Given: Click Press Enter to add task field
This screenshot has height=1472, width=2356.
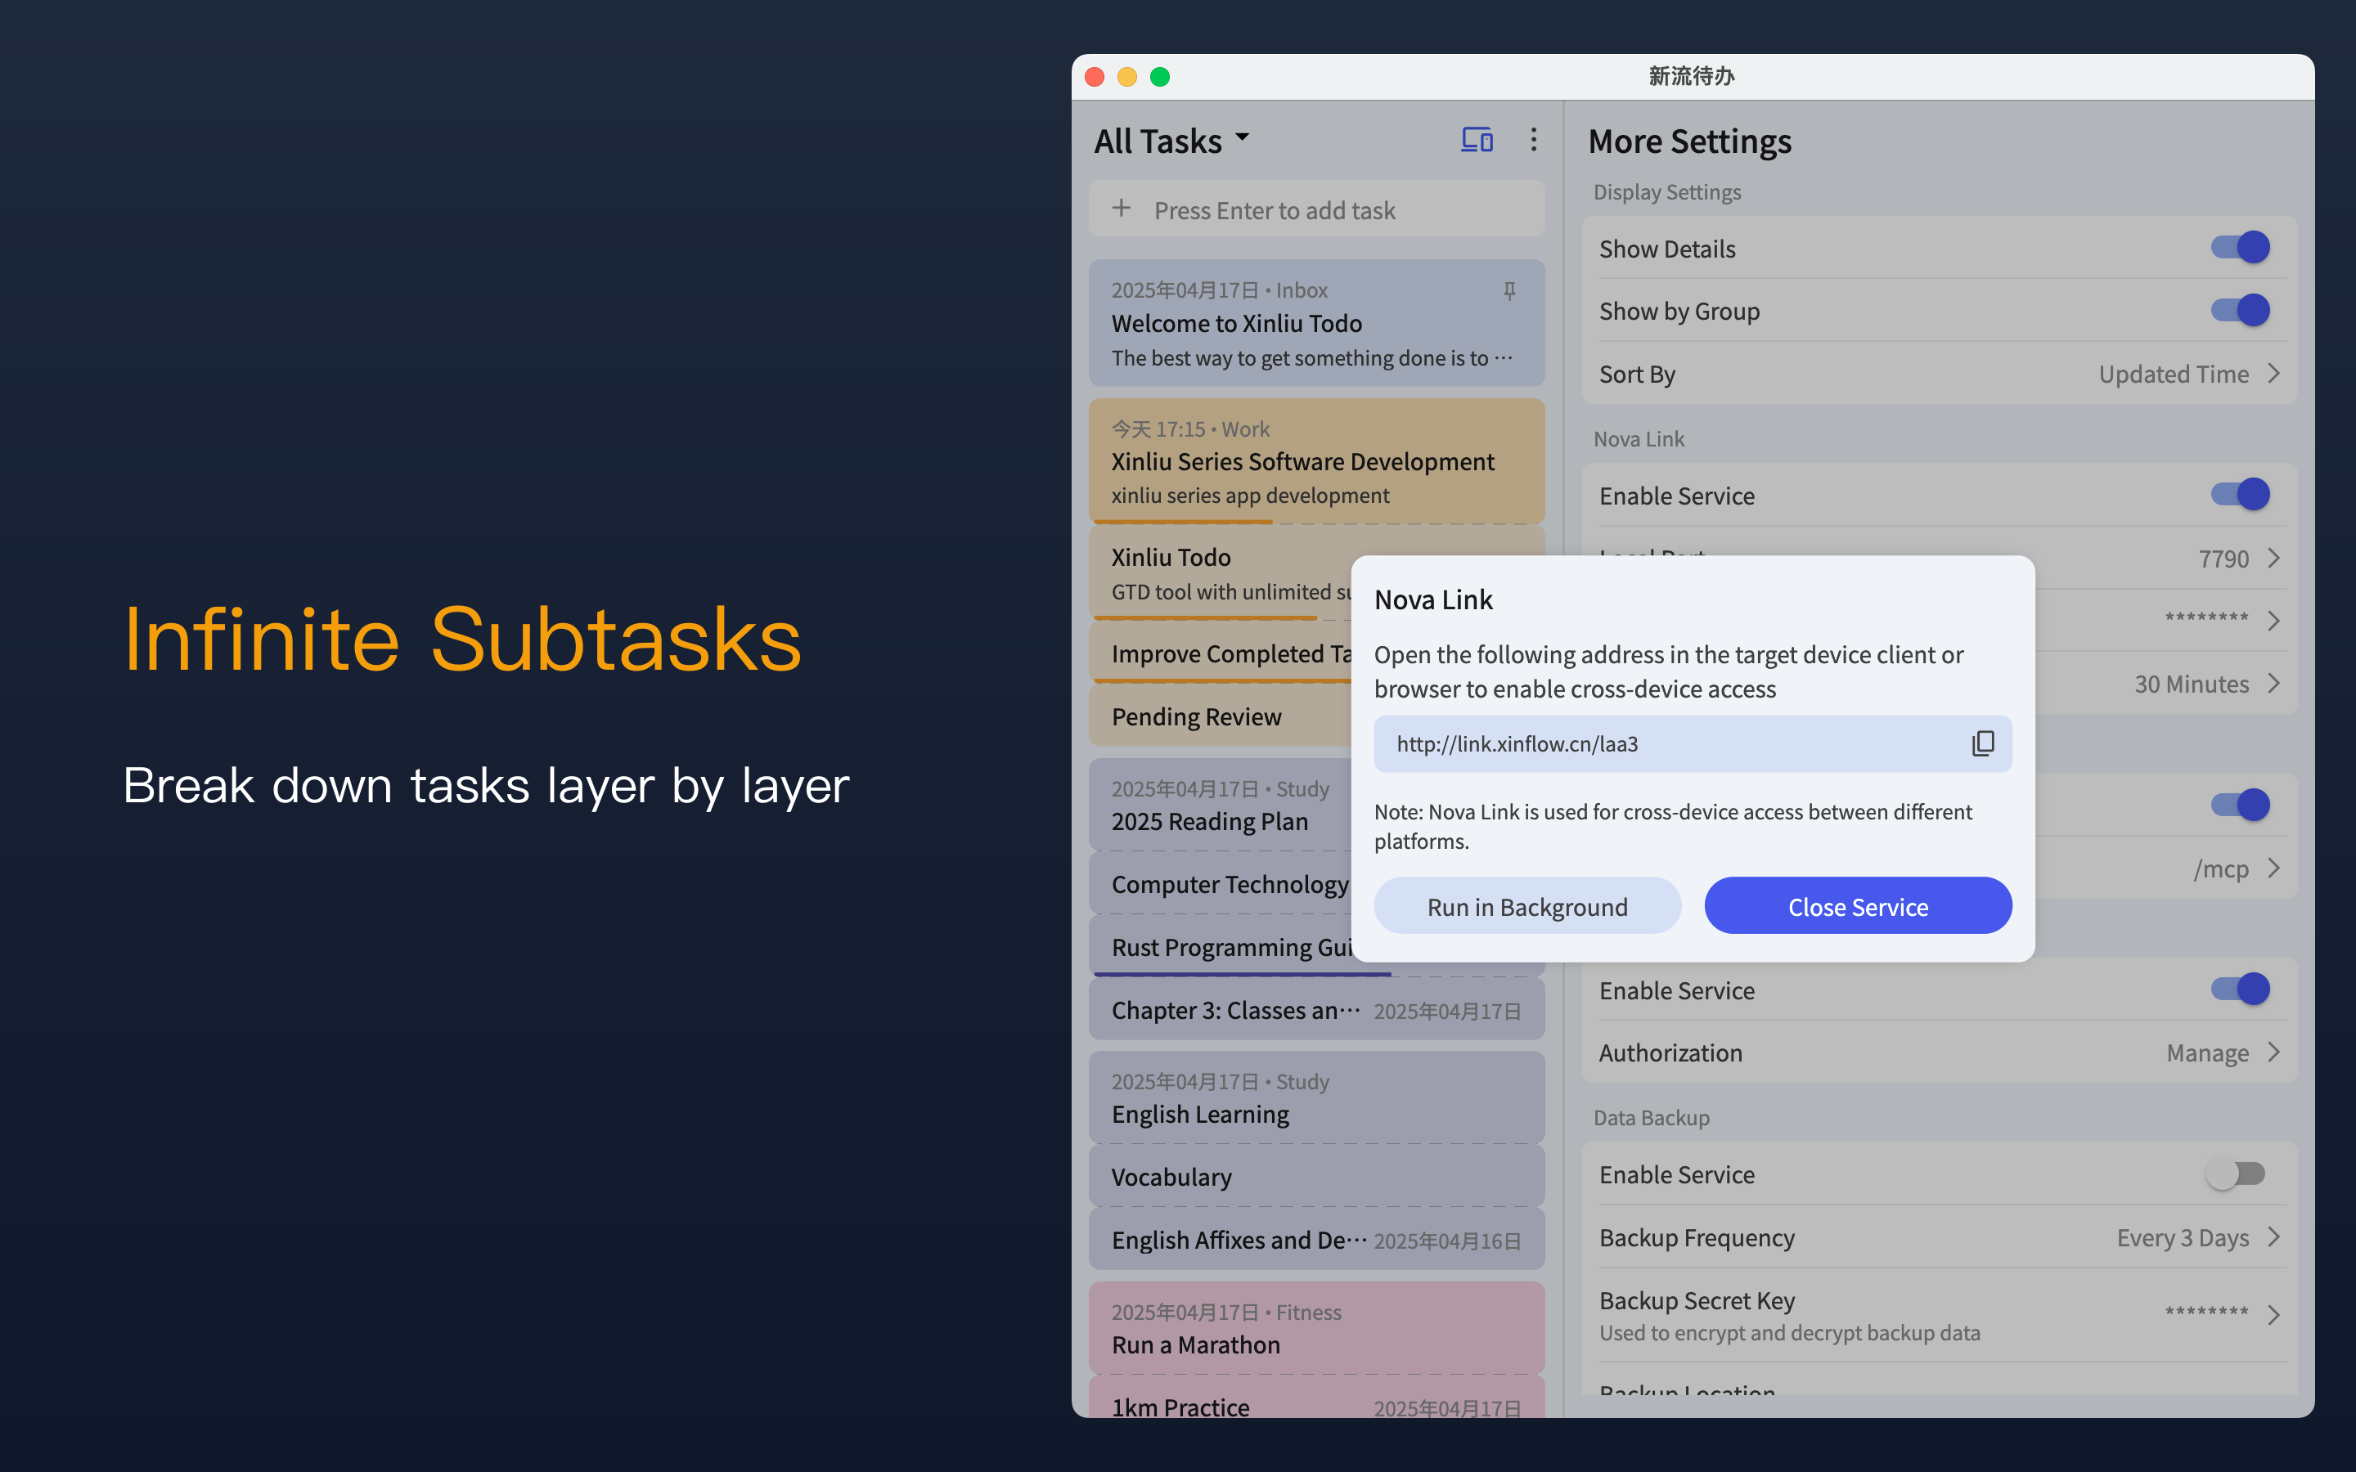Looking at the screenshot, I should (x=1316, y=209).
